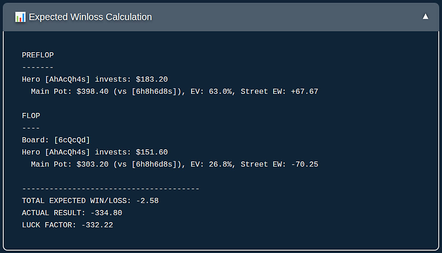The height and width of the screenshot is (253, 442).
Task: Click 'Hero [AhAcQh4s] invests: $151.60' line
Action: click(x=95, y=152)
